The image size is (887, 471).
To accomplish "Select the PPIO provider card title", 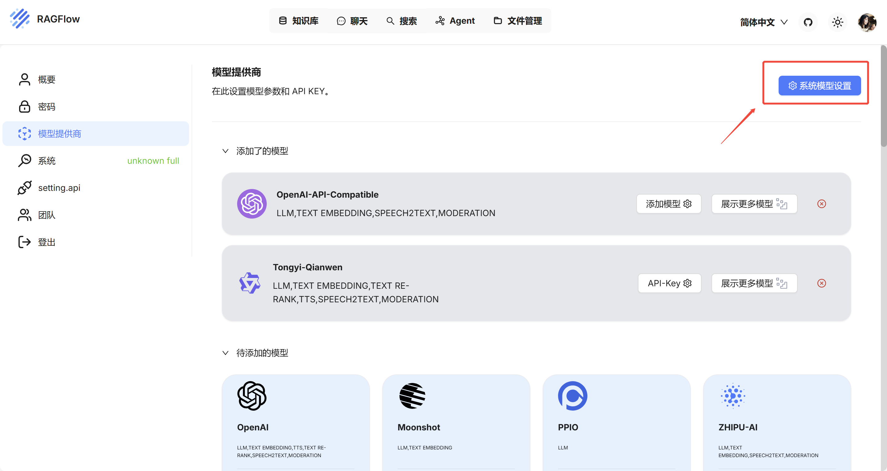I will click(x=568, y=427).
